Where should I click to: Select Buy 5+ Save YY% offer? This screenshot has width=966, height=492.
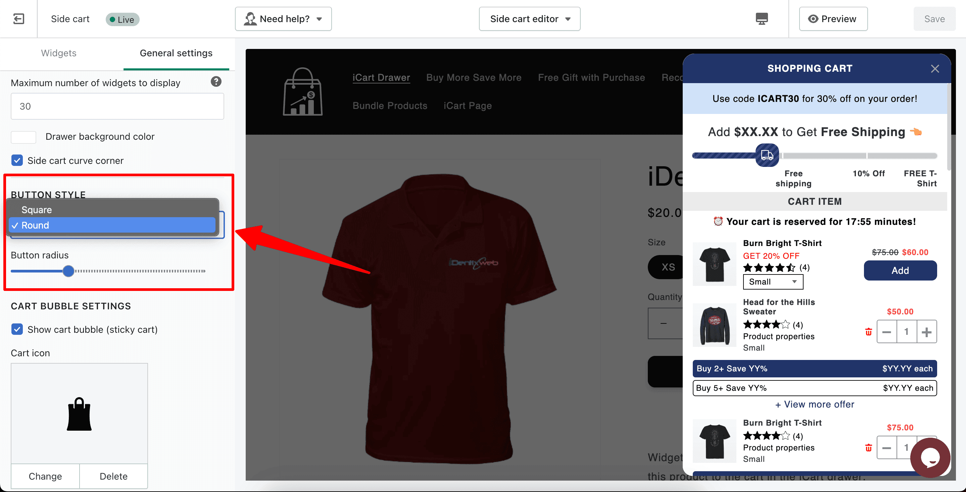point(815,388)
